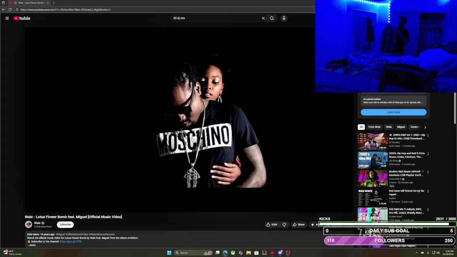Open options for Modern R&B Meets HIPHOP

click(x=428, y=172)
